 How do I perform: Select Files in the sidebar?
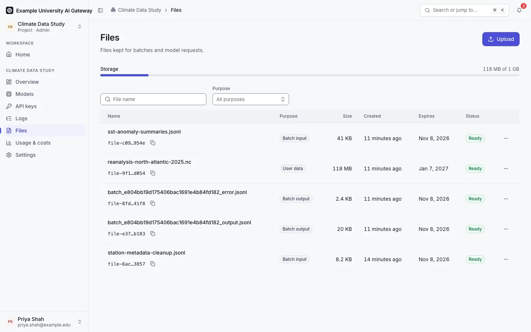click(44, 131)
